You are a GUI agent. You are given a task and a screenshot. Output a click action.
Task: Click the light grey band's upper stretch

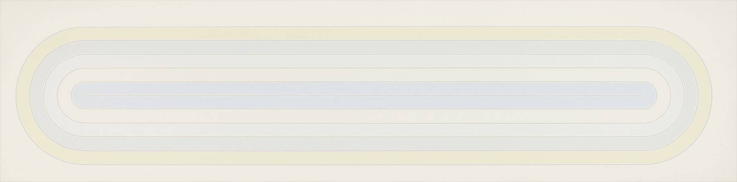coord(368,47)
